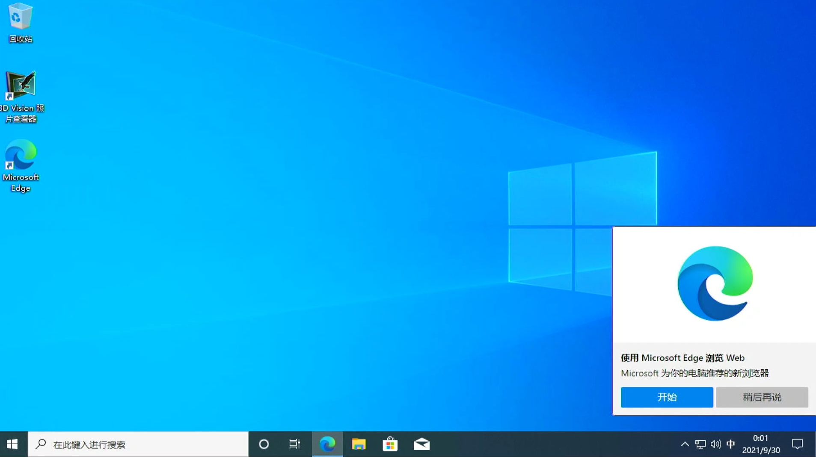816x457 pixels.
Task: Click the speaker icon to adjust mute
Action: 715,444
